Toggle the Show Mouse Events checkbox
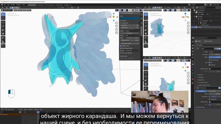Image resolution: width=221 pixels, height=124 pixels. tap(121, 48)
